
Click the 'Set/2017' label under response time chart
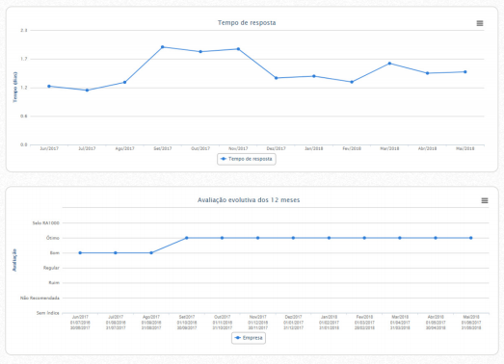[163, 148]
